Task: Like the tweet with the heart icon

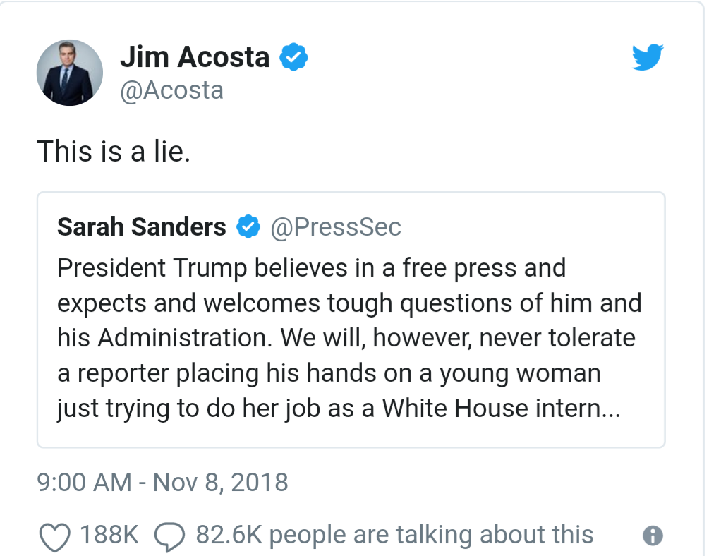Action: 54,537
